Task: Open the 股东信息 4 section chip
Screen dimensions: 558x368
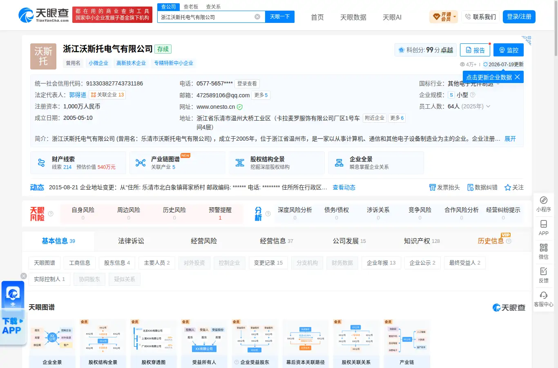Action: pyautogui.click(x=117, y=263)
